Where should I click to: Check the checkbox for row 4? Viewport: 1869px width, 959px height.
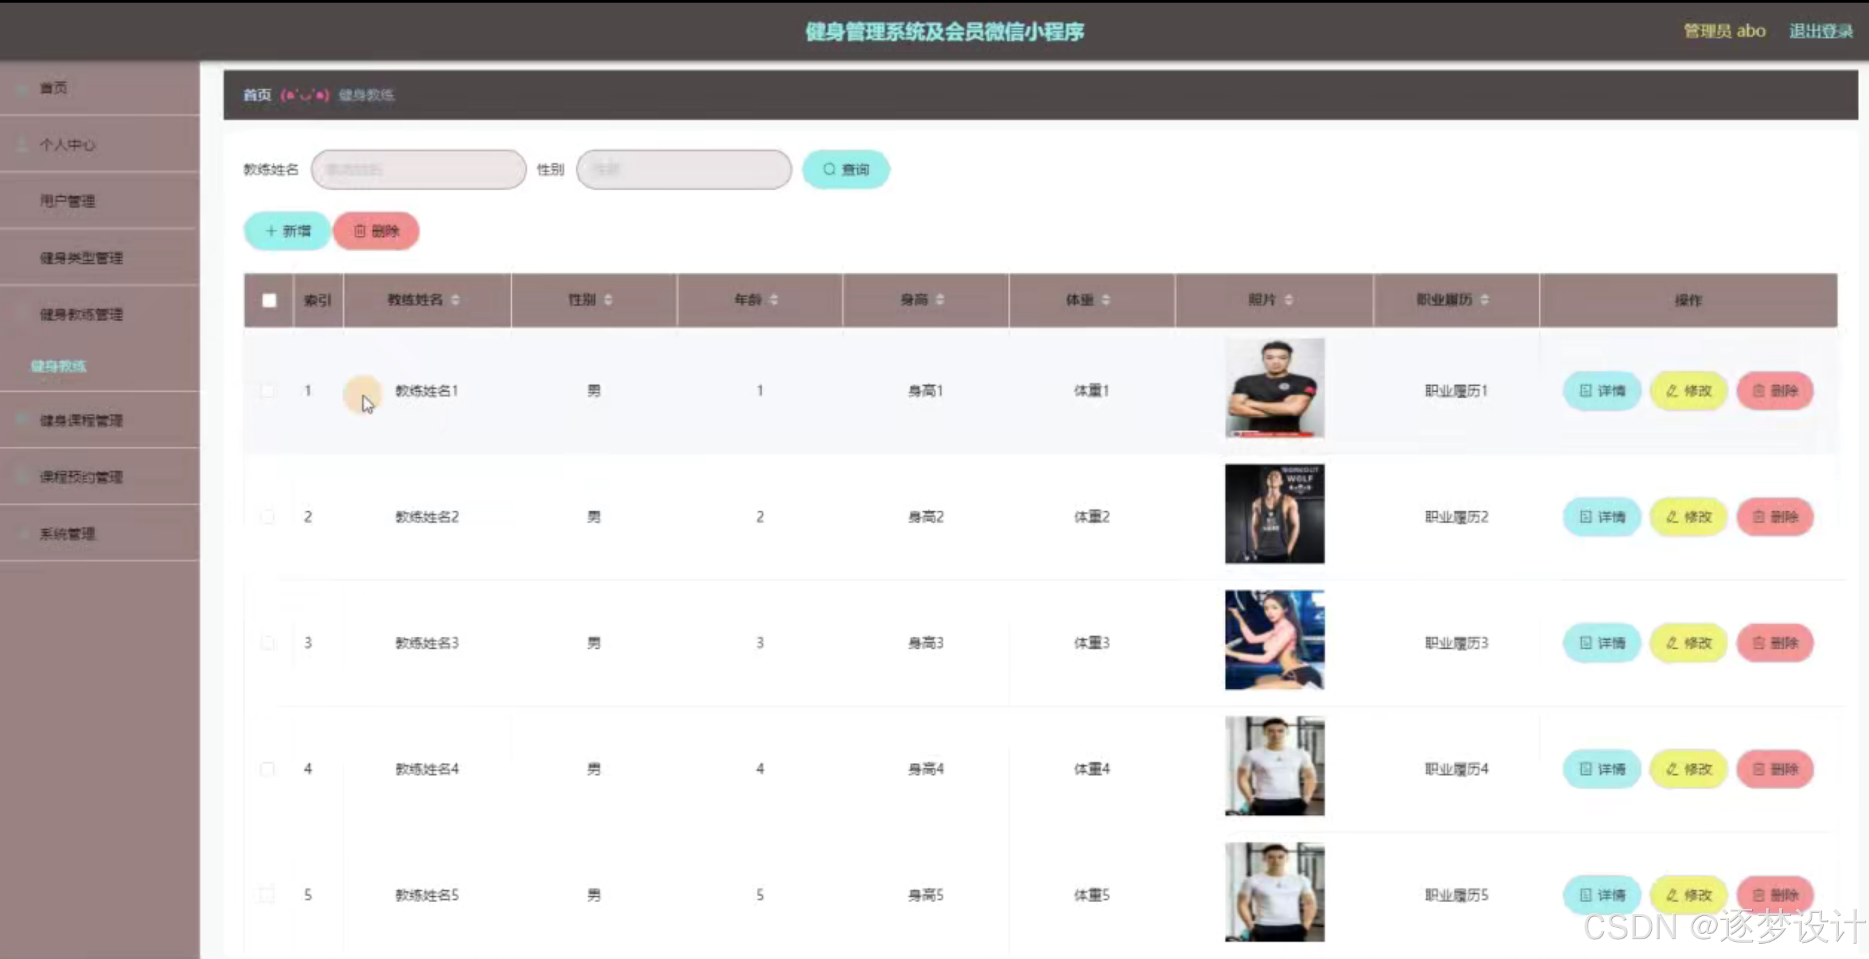267,769
